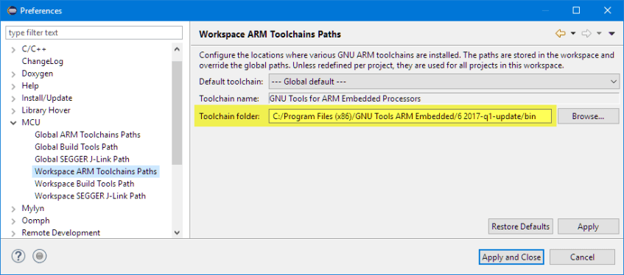
Task: Click the Apply and Close button
Action: (x=511, y=257)
